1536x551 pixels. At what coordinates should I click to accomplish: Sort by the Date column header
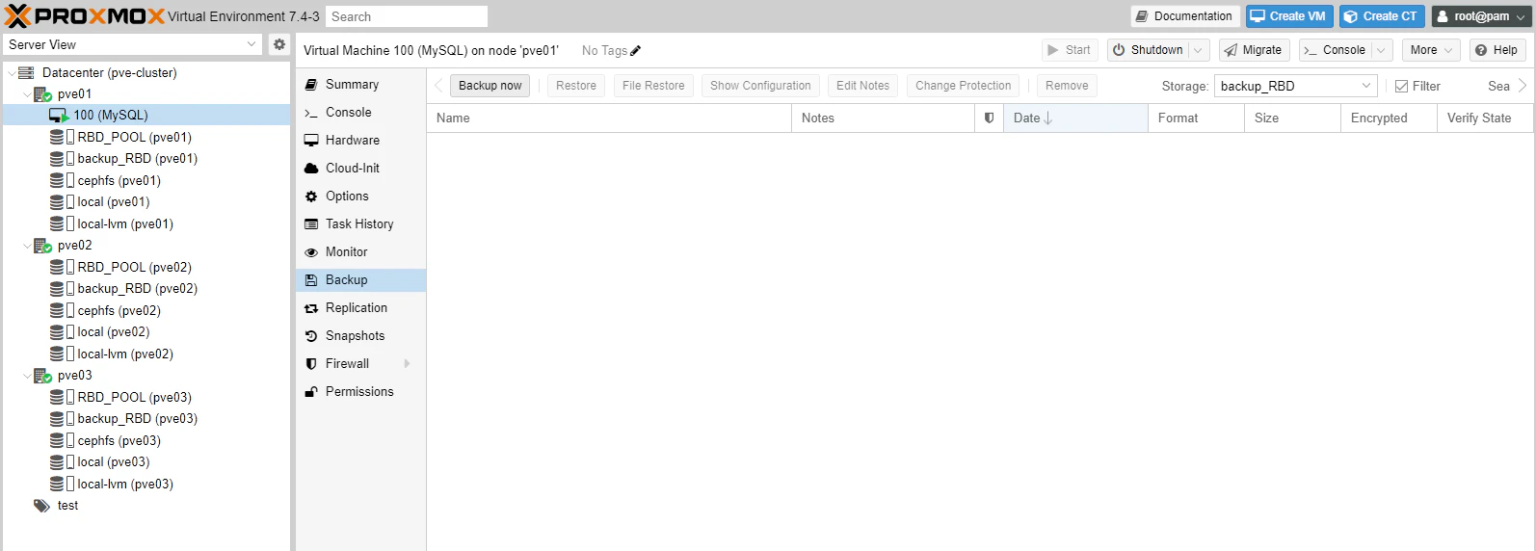(1075, 118)
